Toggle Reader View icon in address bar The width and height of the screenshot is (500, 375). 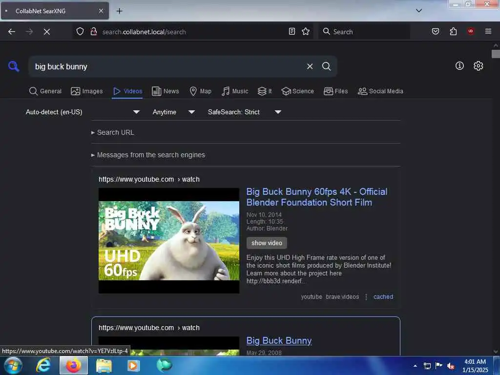[292, 31]
